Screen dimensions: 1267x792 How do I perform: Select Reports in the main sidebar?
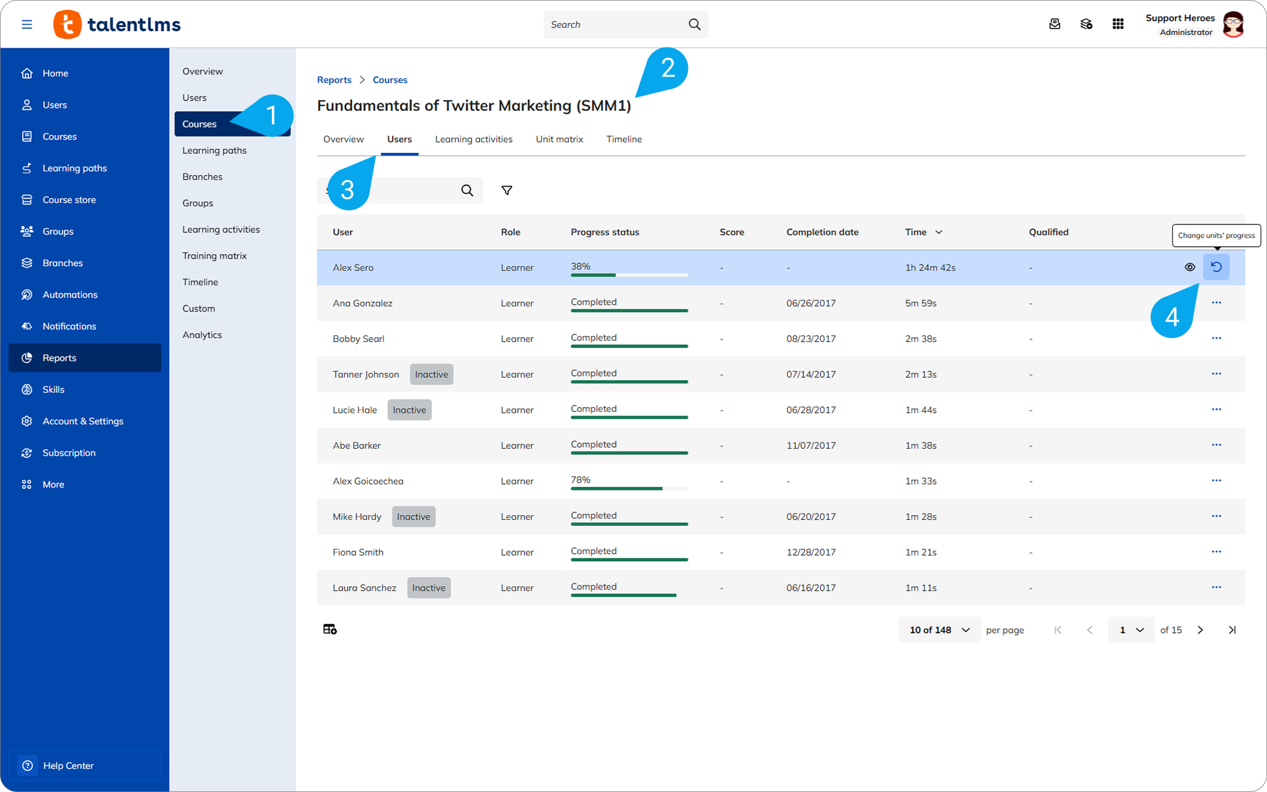[85, 358]
